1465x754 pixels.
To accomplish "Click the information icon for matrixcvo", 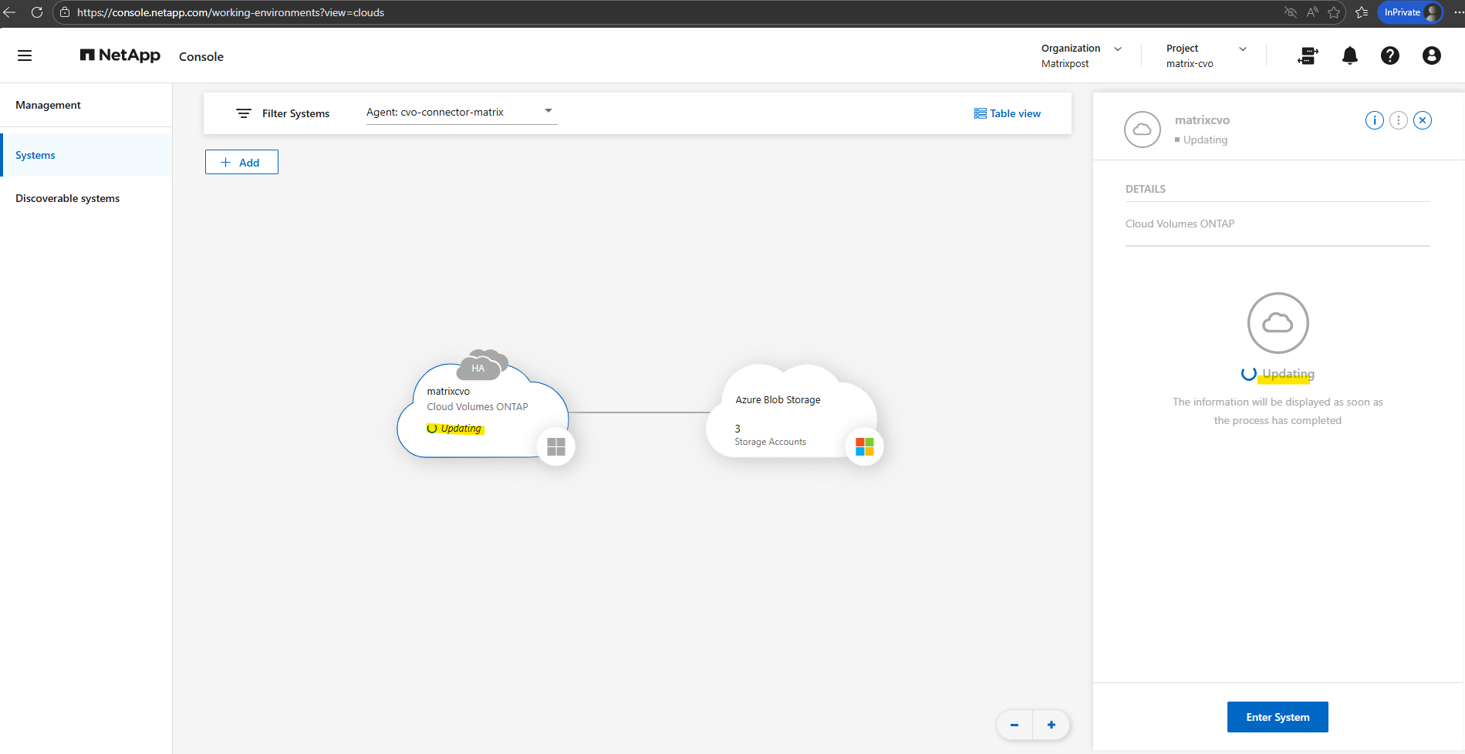I will coord(1374,120).
